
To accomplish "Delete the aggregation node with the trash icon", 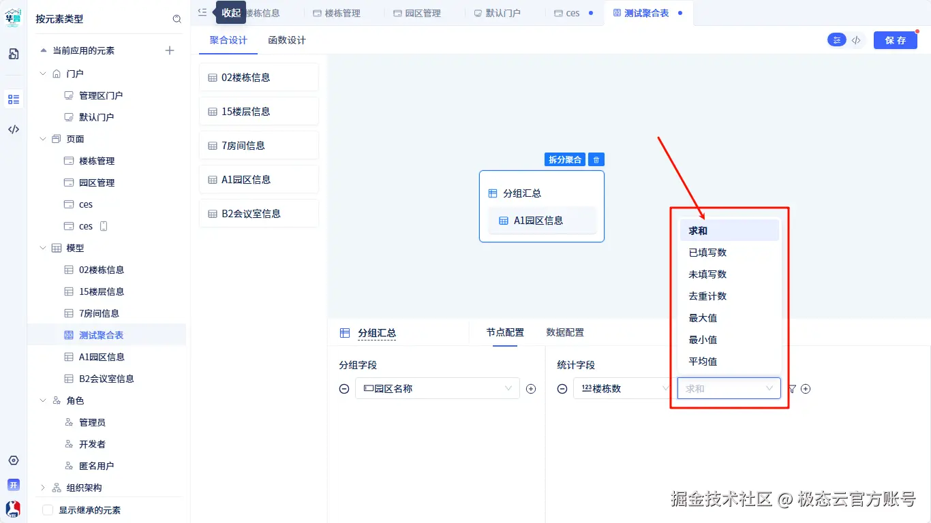I will (x=596, y=159).
